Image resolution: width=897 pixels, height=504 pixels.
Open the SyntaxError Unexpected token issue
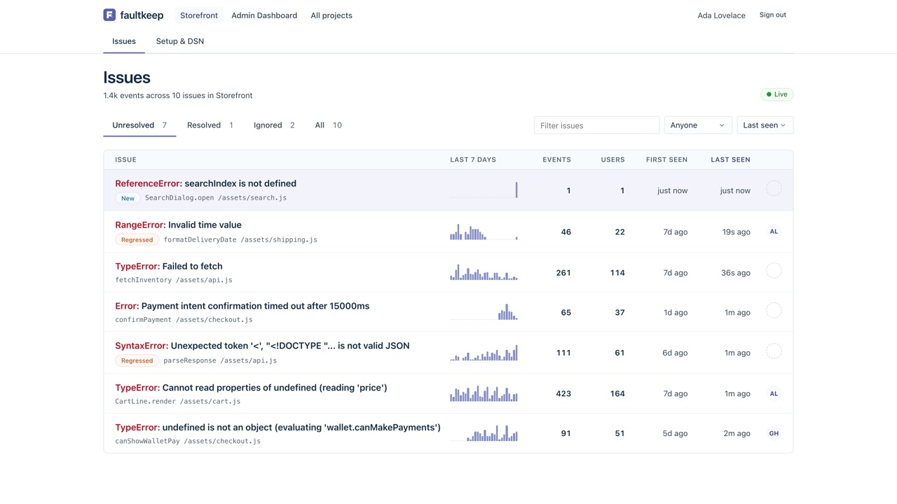(262, 346)
